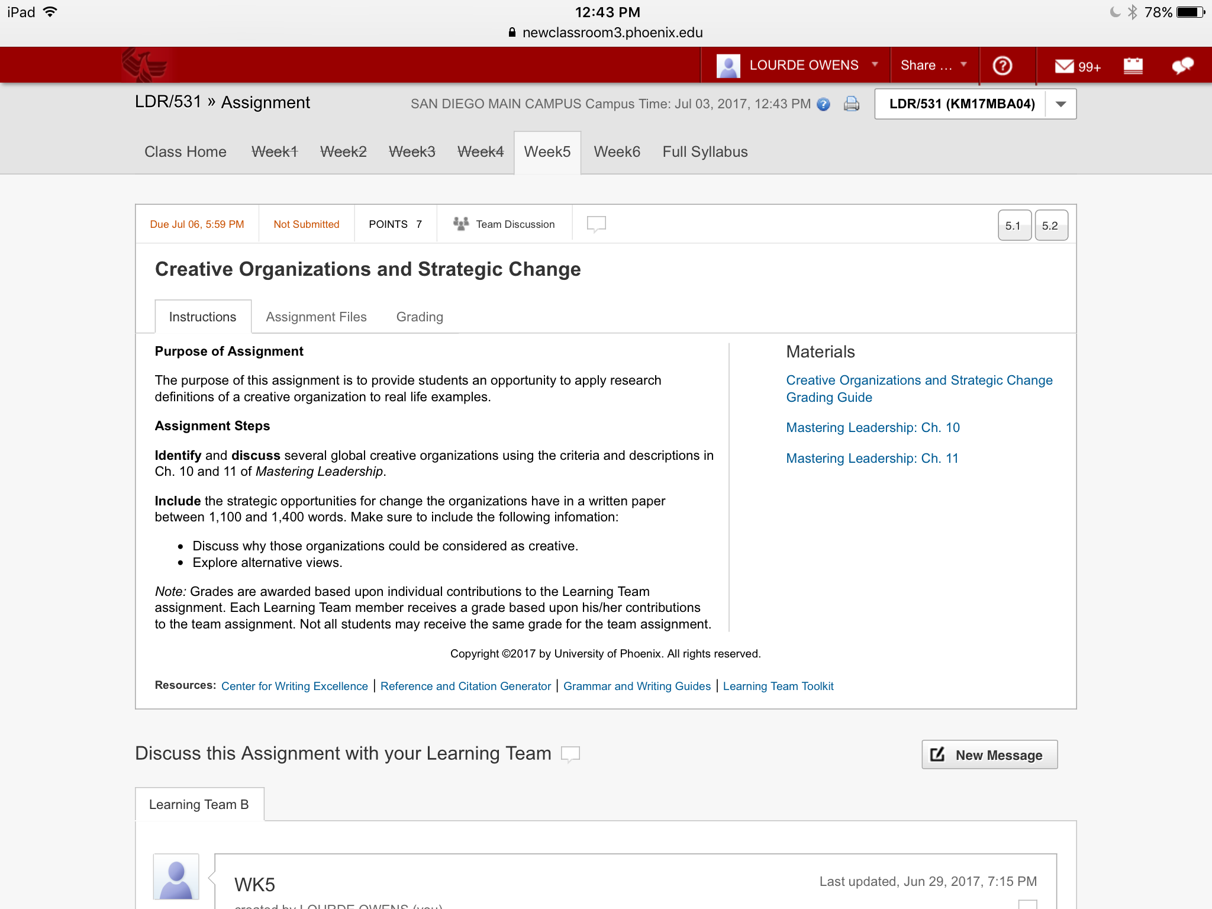Click the browser address newclassroom3.phoenix.edu
The height and width of the screenshot is (909, 1212).
(613, 33)
